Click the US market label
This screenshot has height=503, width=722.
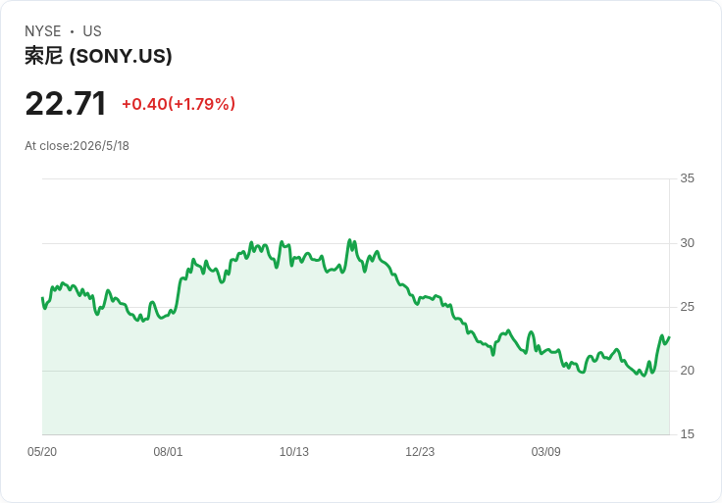pyautogui.click(x=92, y=31)
